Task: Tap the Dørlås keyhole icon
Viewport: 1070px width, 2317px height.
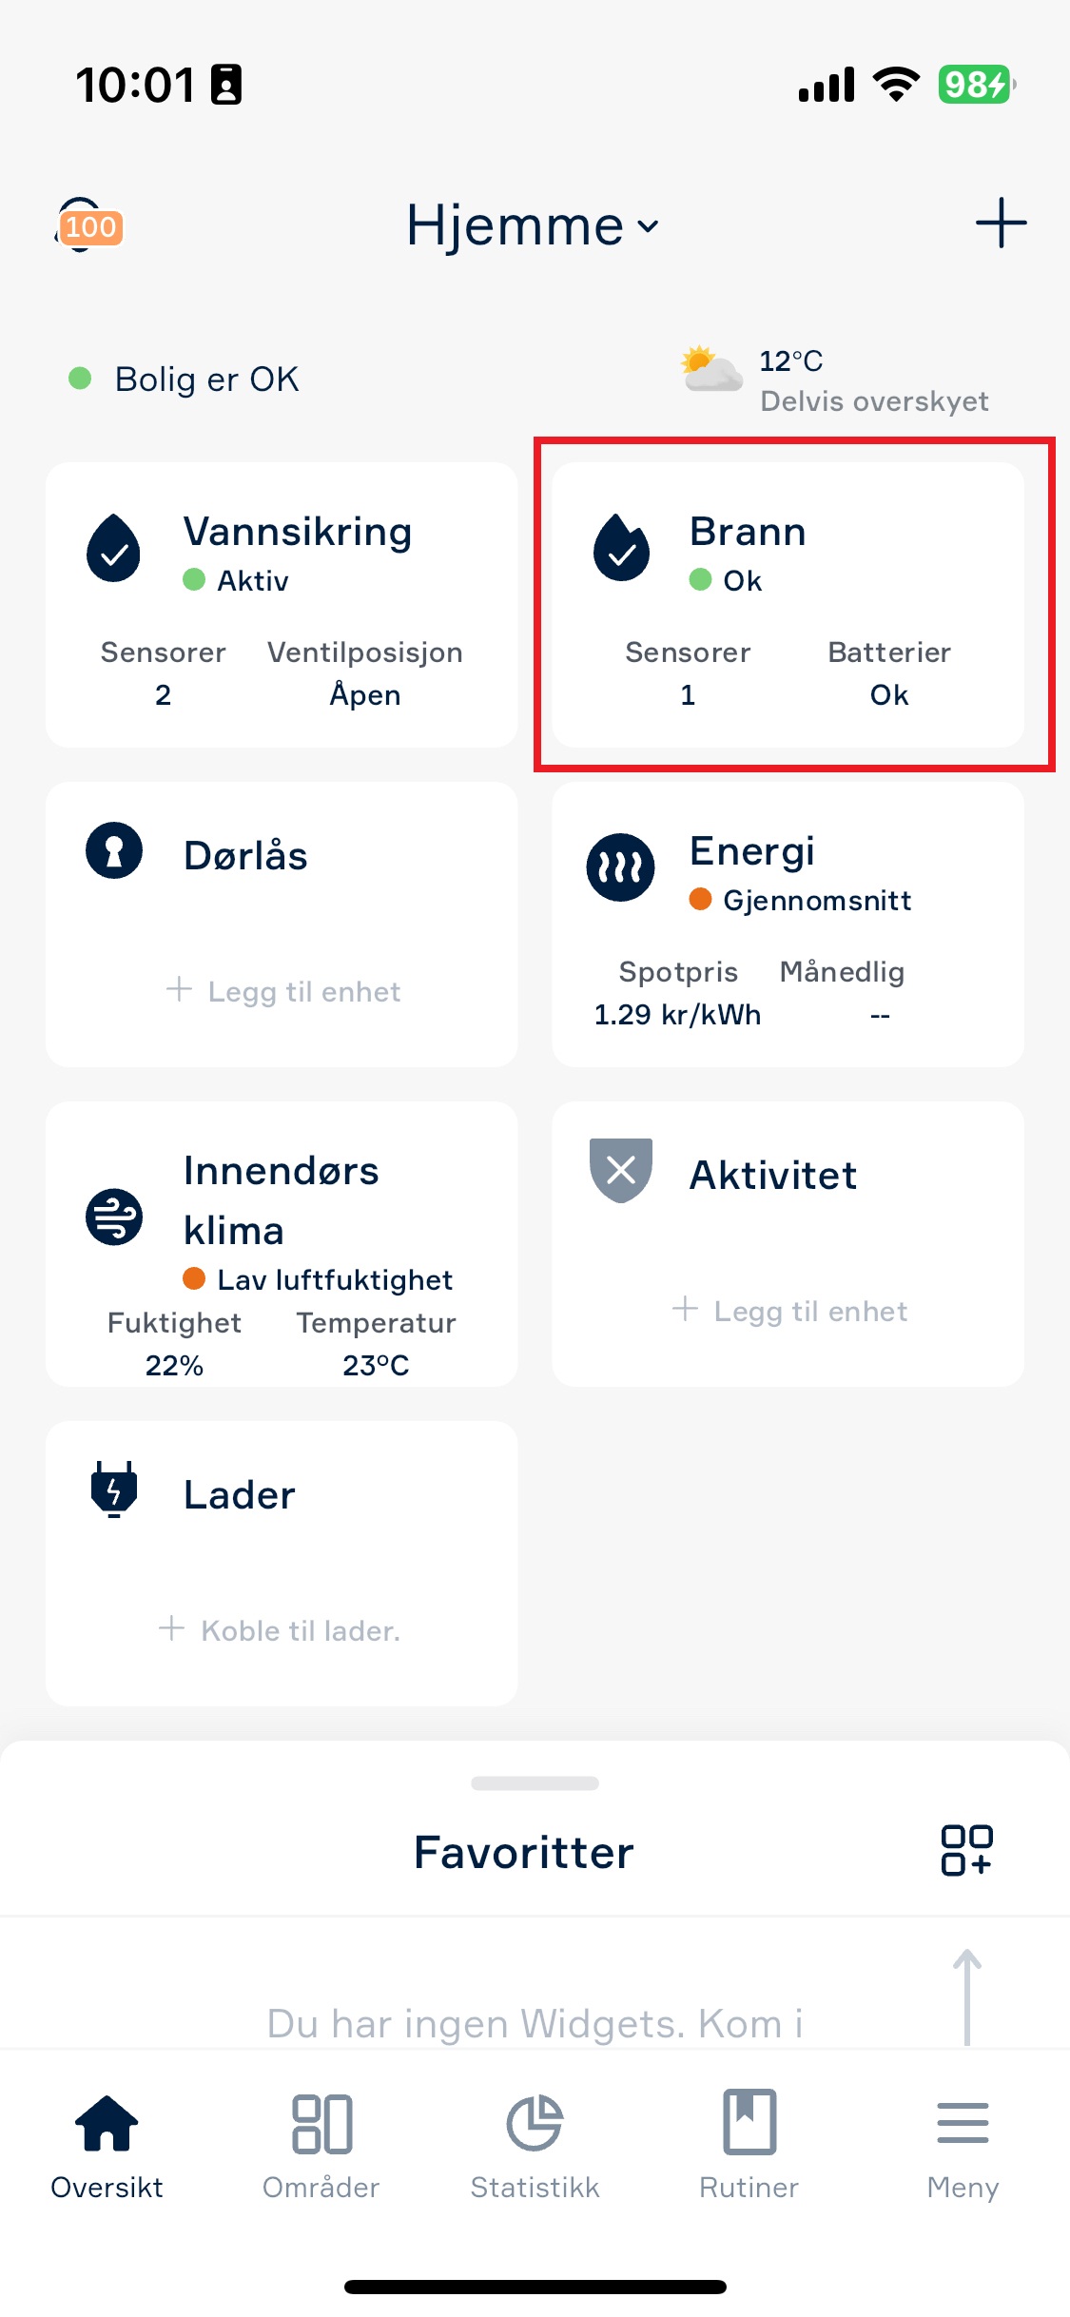Action: point(114,850)
